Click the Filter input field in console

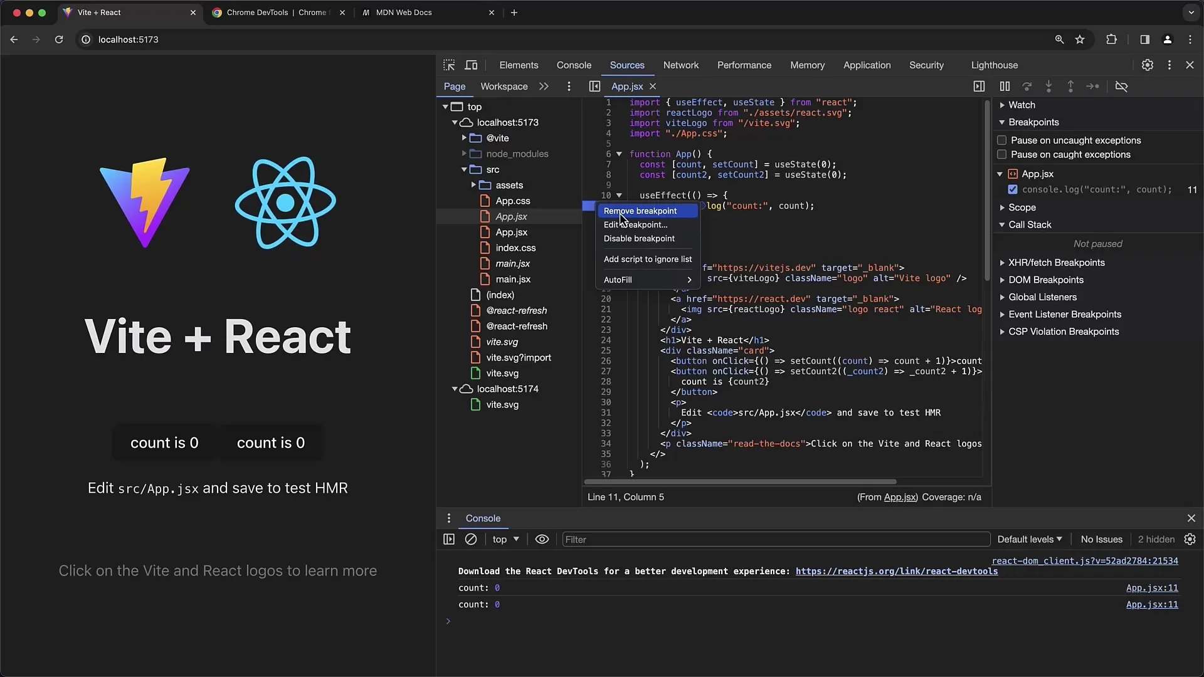click(x=775, y=539)
